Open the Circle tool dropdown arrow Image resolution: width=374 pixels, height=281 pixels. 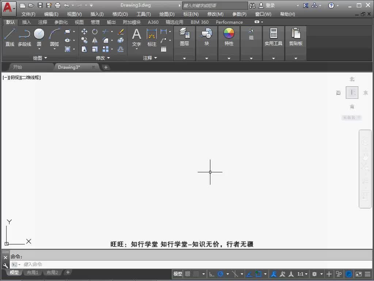[39, 49]
